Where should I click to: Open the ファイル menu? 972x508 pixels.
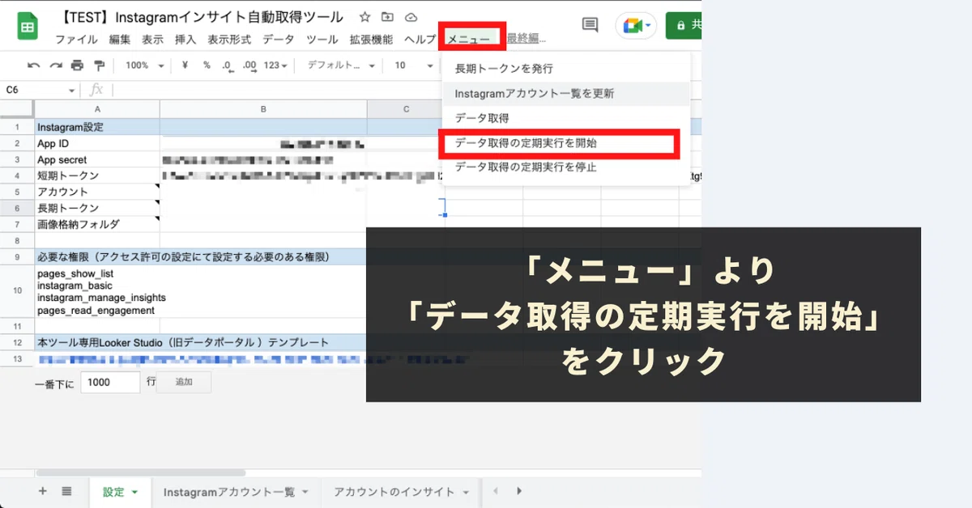76,40
